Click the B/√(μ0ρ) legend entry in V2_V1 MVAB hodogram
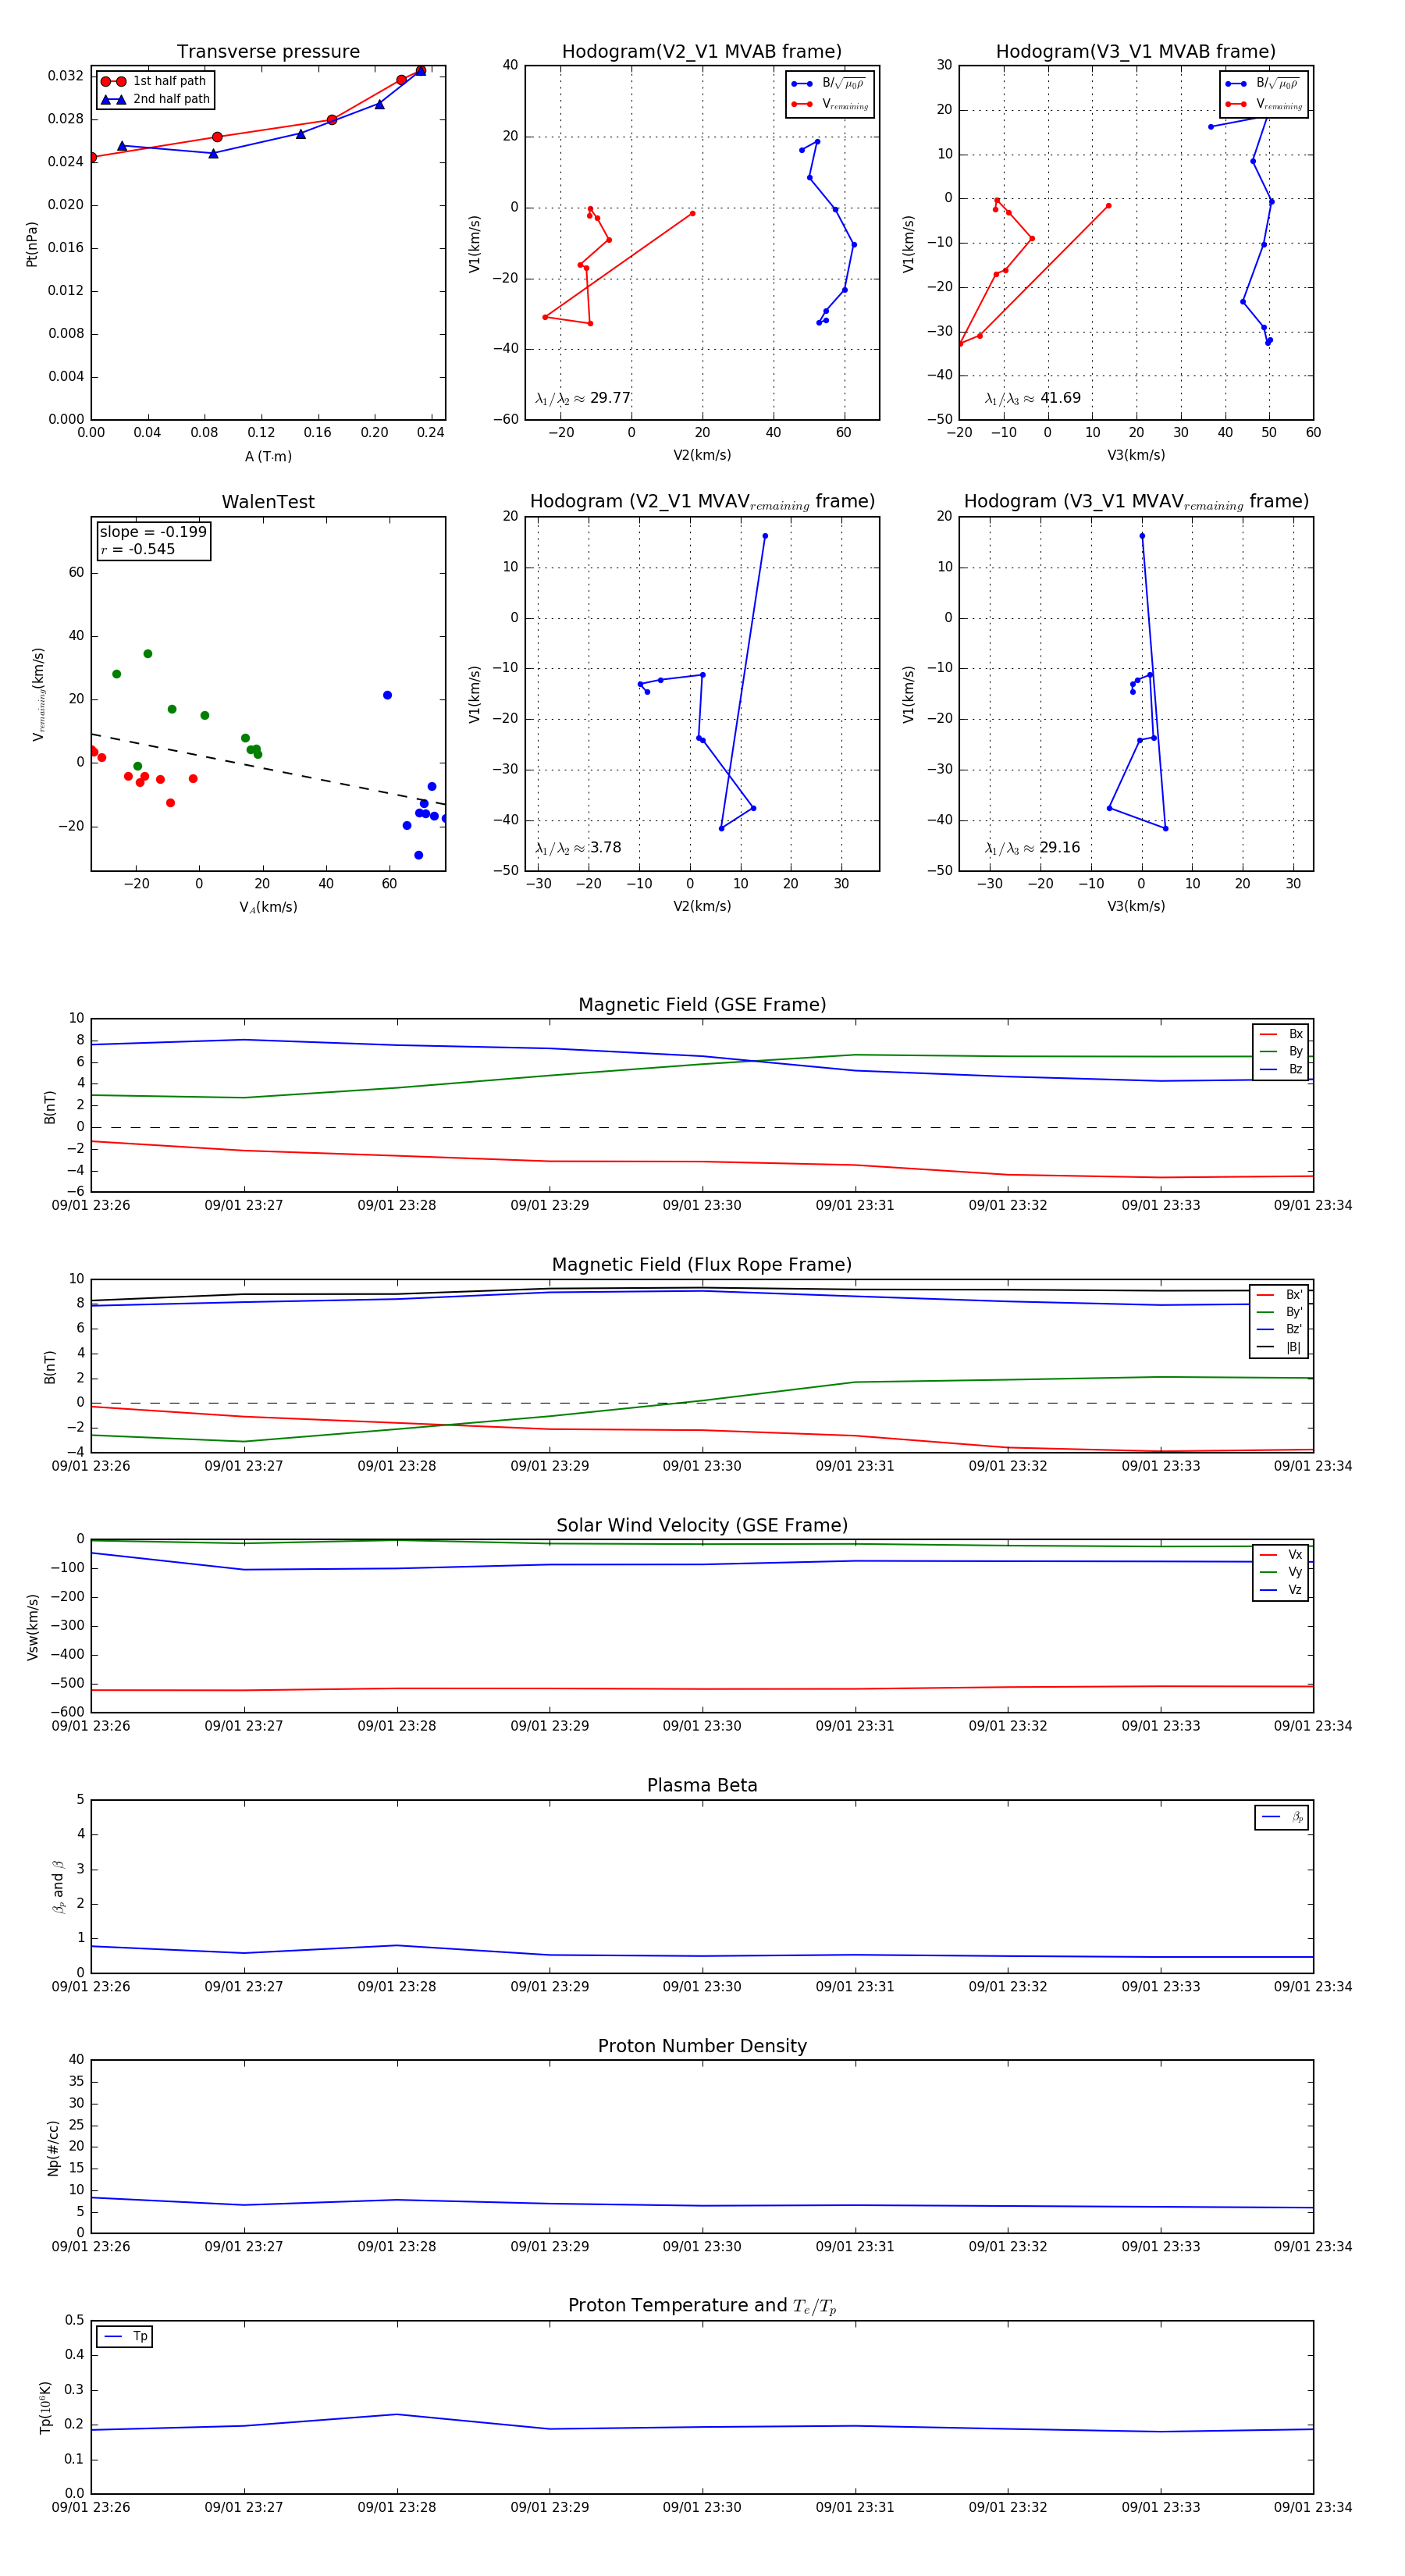This screenshot has width=1405, height=2576. pos(829,84)
